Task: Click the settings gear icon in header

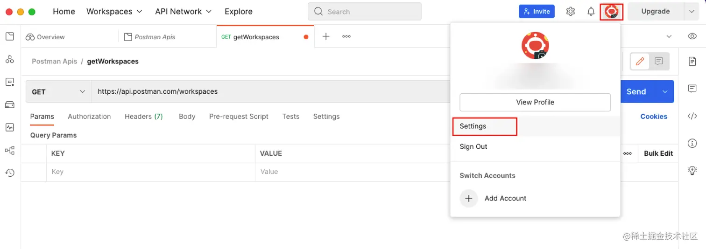Action: pyautogui.click(x=571, y=12)
